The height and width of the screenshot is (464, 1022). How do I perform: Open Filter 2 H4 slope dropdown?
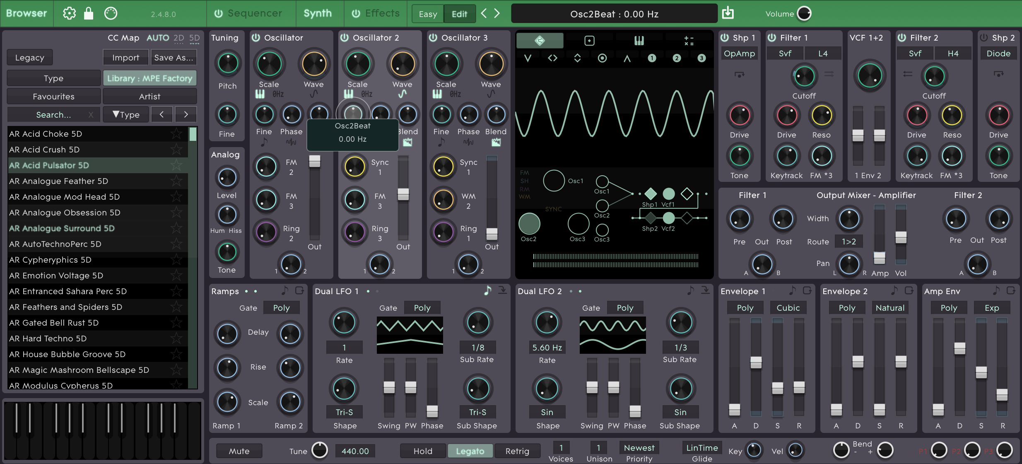(953, 53)
